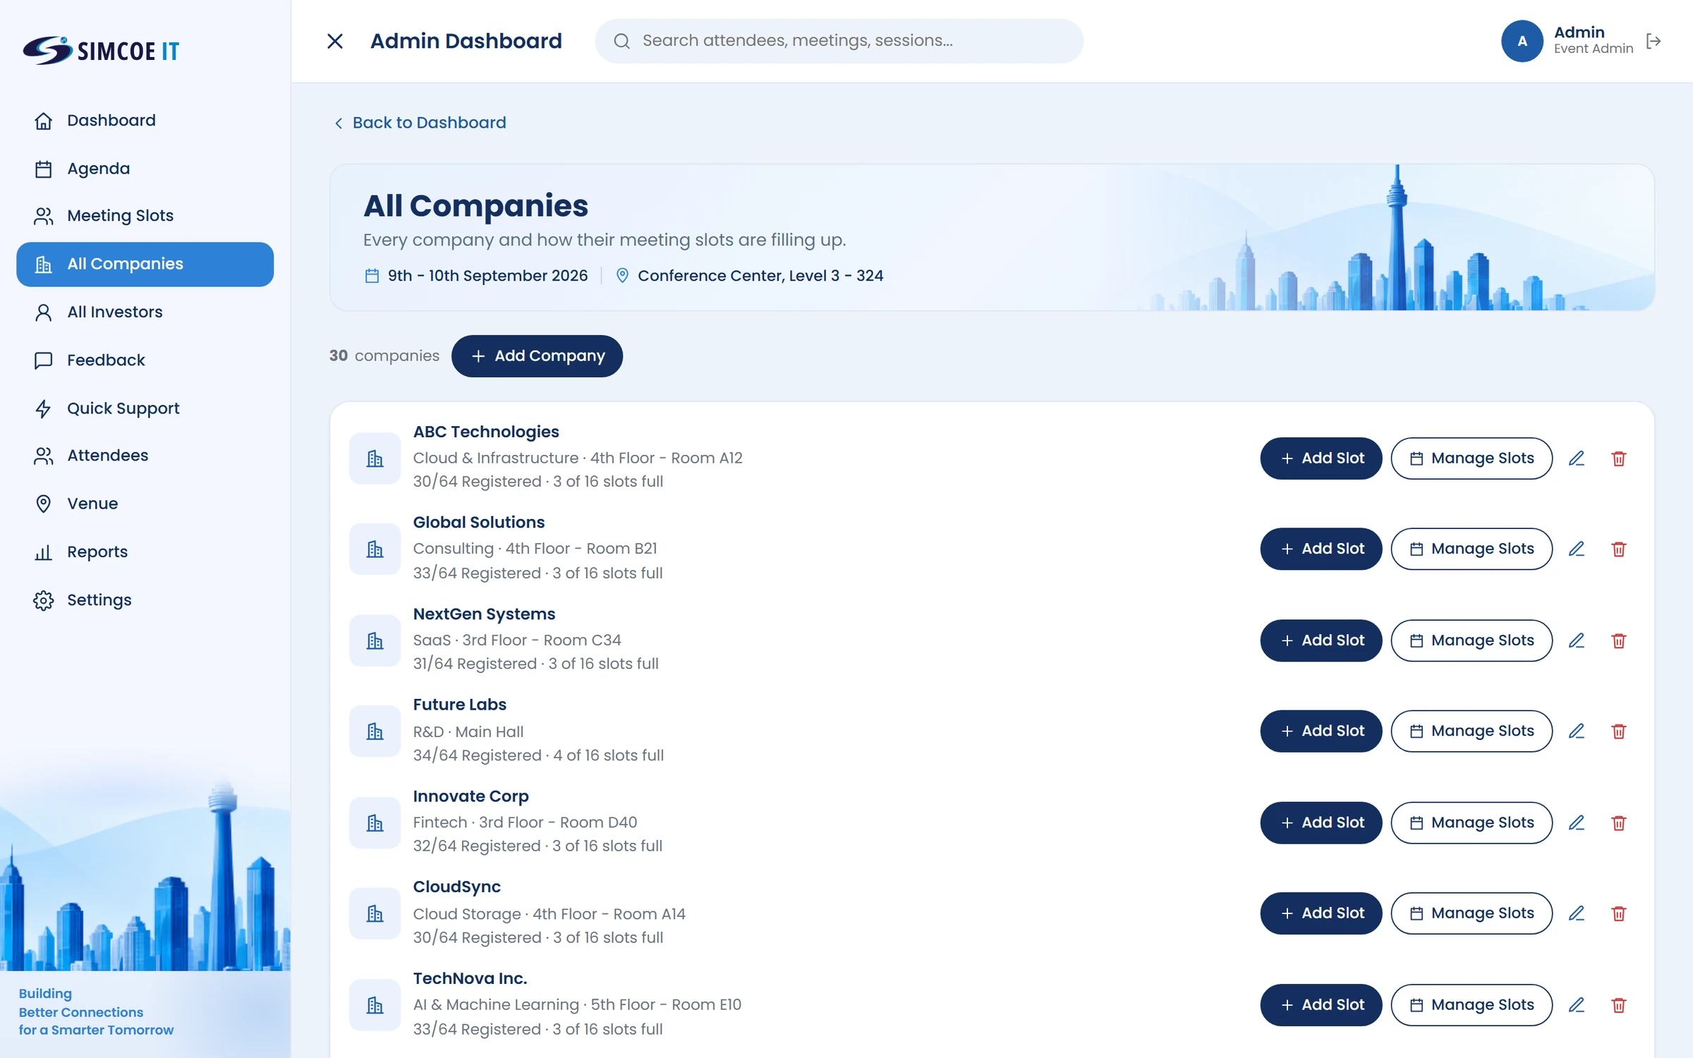
Task: Delete CloudSync using trash icon
Action: (x=1619, y=913)
